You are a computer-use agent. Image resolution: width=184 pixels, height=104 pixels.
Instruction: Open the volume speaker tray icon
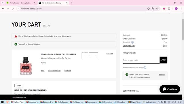pyautogui.click(x=165, y=102)
